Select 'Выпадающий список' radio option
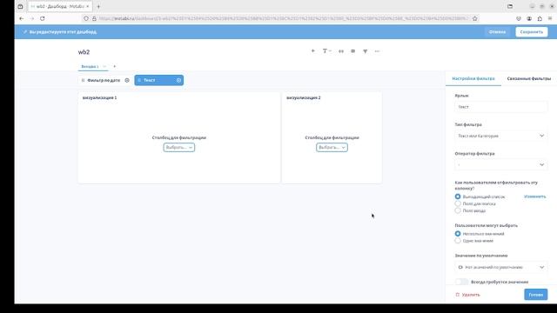This screenshot has height=313, width=557. [x=458, y=196]
